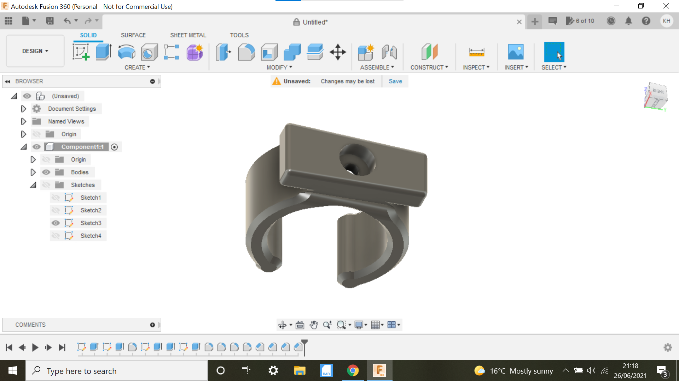Open the CONSTRUCT dropdown menu
679x381 pixels.
[429, 67]
